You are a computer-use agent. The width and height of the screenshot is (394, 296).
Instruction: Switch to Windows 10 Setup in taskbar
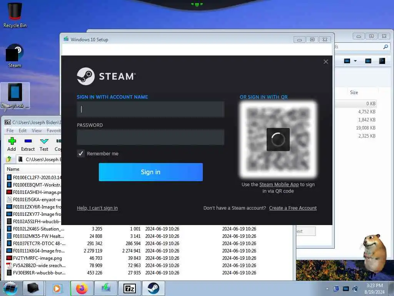click(106, 288)
